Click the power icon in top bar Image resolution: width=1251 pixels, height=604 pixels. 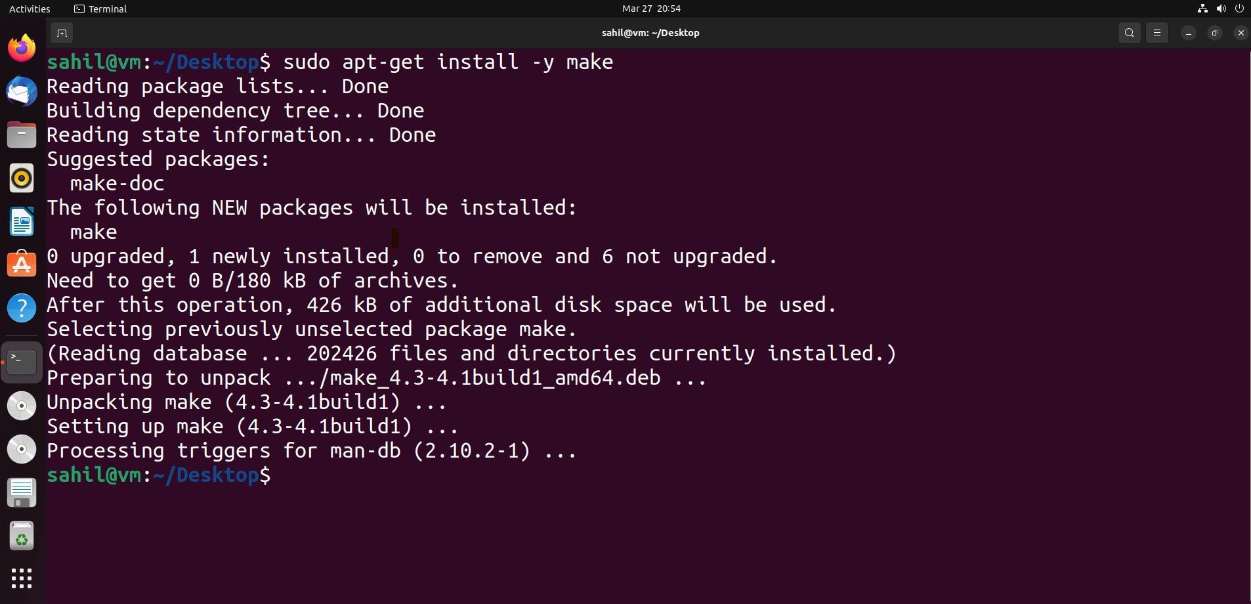(x=1238, y=9)
